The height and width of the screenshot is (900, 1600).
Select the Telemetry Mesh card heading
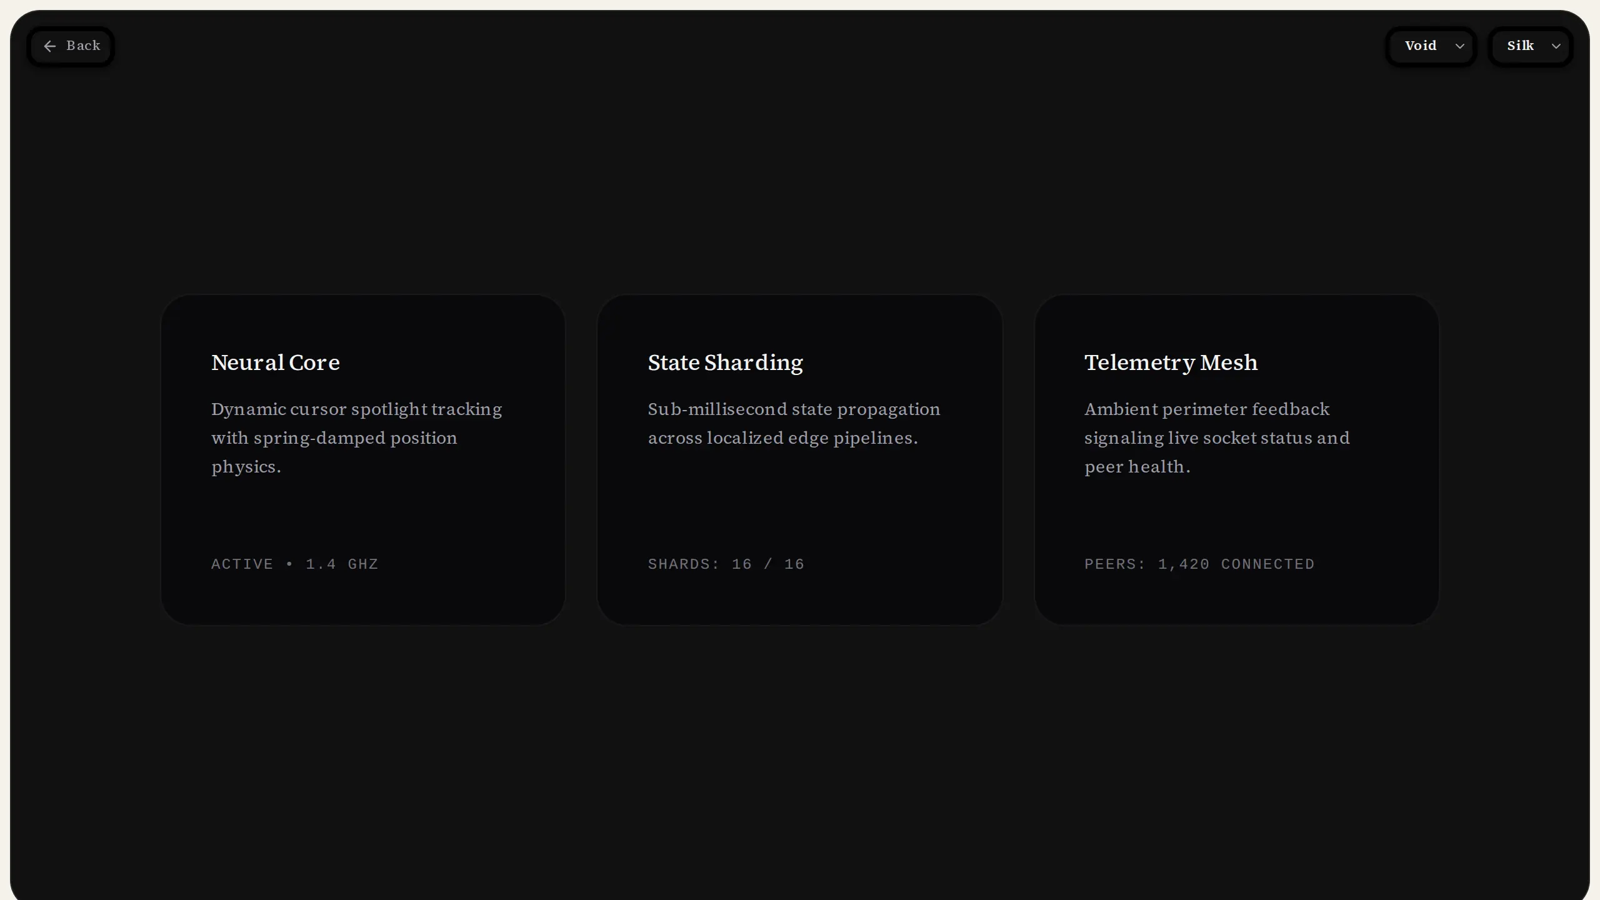(1171, 363)
